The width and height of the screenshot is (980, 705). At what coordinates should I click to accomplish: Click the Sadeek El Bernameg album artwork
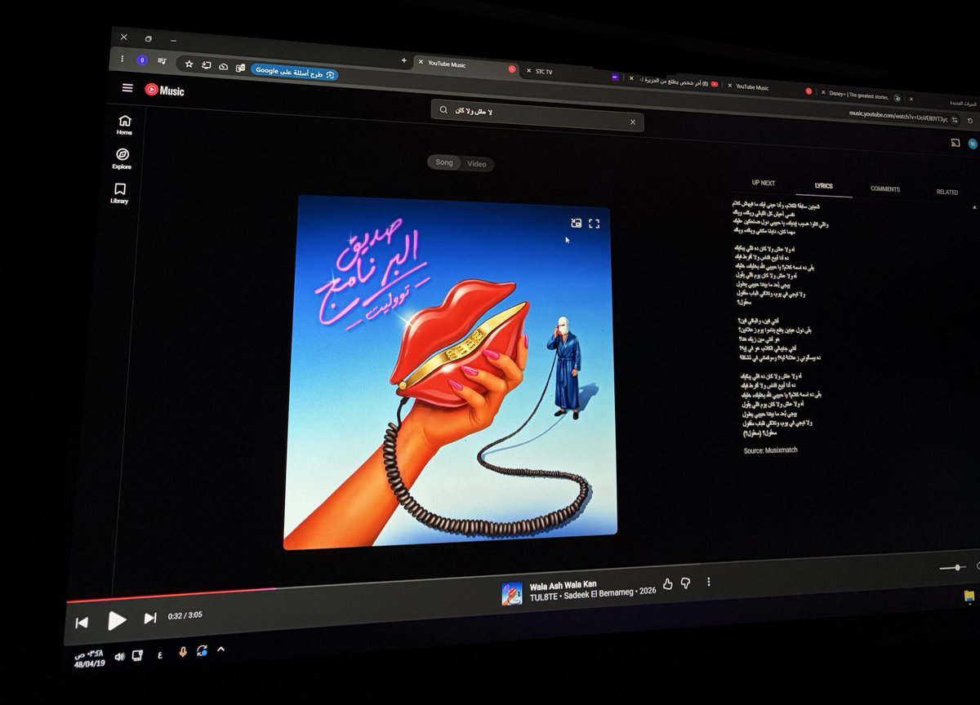click(x=450, y=371)
